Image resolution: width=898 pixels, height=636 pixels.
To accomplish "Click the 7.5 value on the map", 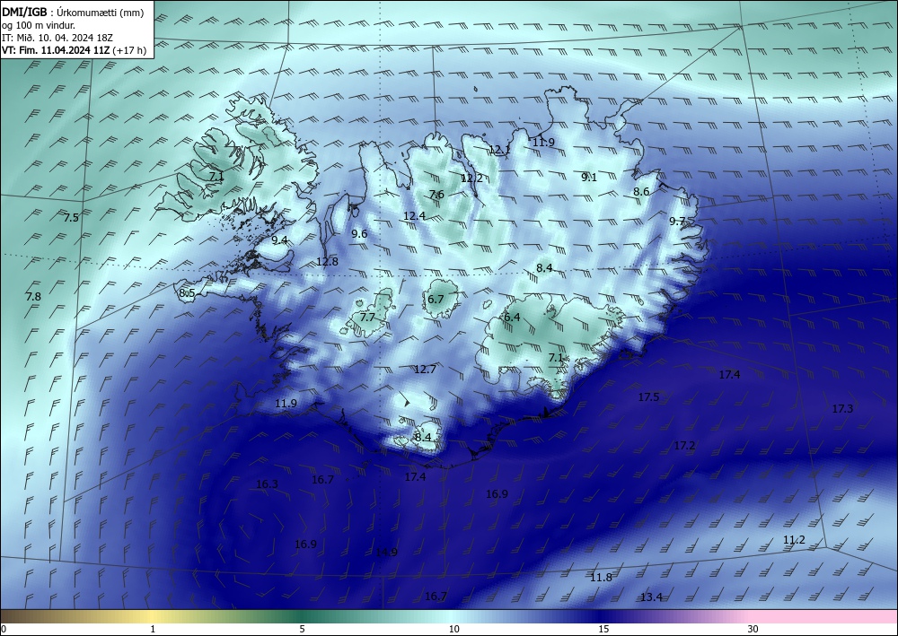I will pos(71,217).
